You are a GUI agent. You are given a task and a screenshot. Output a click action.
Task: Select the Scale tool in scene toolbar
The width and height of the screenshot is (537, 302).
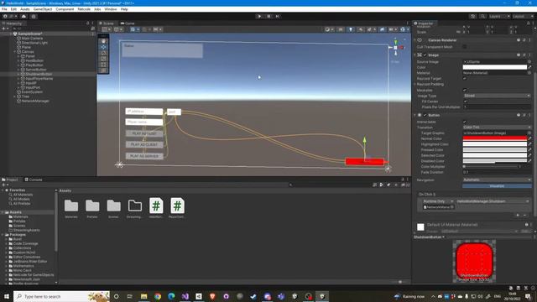click(x=104, y=59)
